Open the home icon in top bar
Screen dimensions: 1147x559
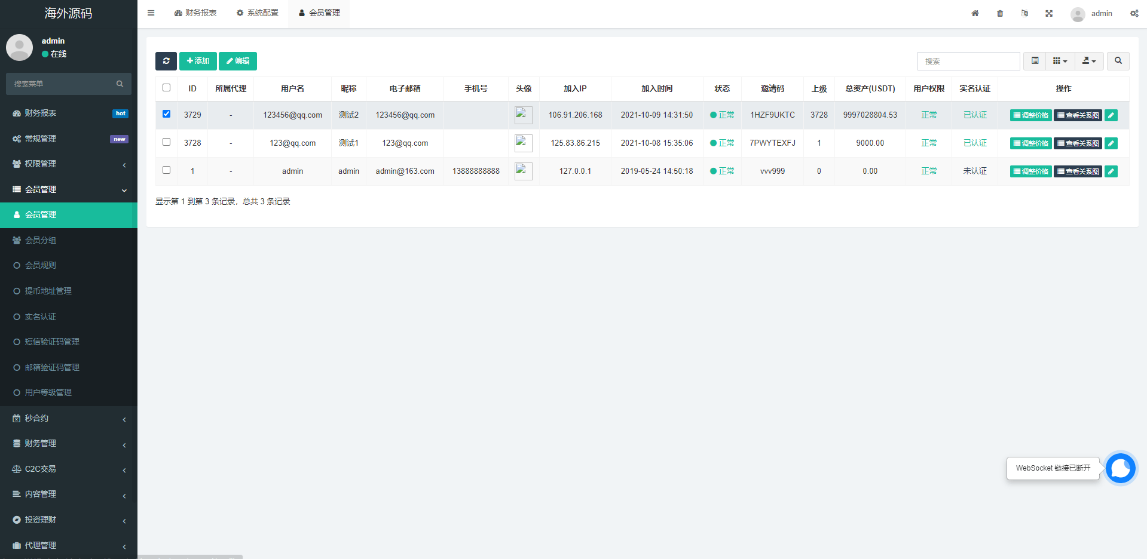975,13
